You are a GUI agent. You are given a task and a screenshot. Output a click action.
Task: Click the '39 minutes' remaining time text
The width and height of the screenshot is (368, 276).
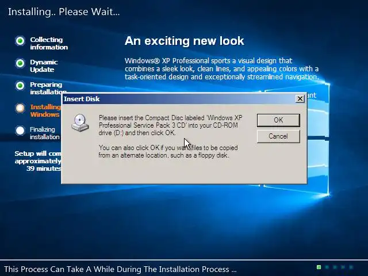coord(44,168)
